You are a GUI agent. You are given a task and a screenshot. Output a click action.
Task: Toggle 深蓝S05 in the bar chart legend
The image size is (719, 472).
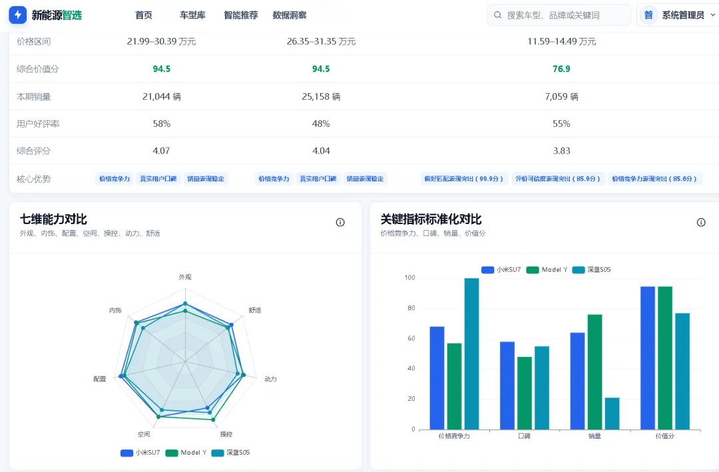pos(592,270)
